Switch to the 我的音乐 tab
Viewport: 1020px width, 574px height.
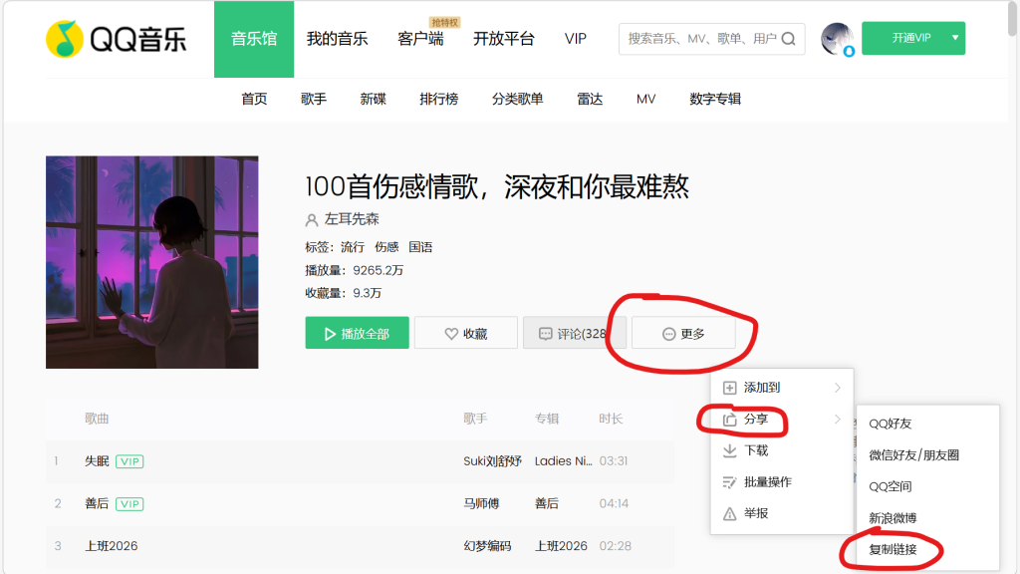click(x=337, y=39)
